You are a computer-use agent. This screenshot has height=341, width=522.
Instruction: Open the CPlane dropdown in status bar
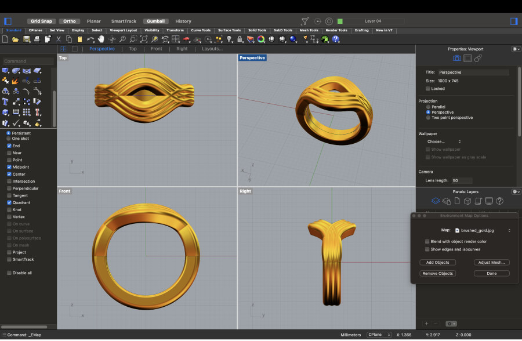pos(379,335)
